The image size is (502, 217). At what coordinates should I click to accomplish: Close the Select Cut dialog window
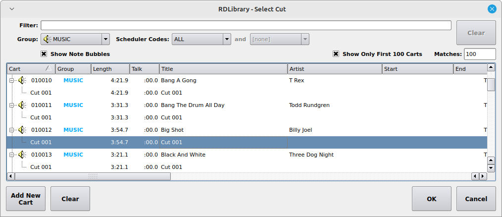(492, 9)
